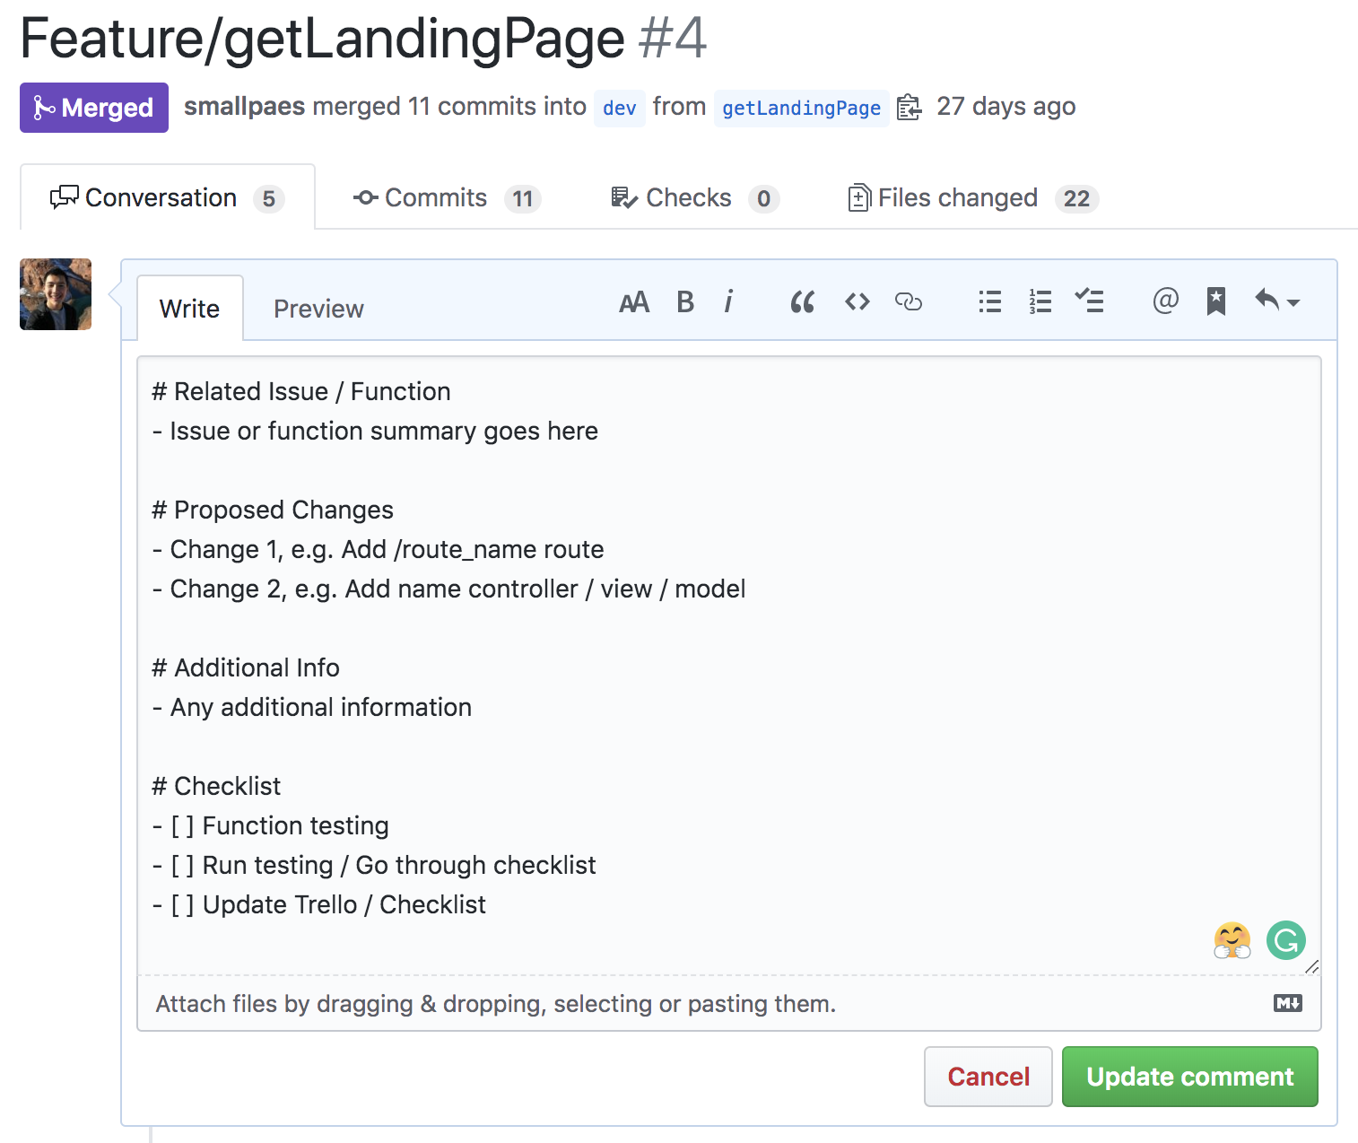
Task: Click the '27 days ago' timestamp
Action: pyautogui.click(x=1006, y=107)
